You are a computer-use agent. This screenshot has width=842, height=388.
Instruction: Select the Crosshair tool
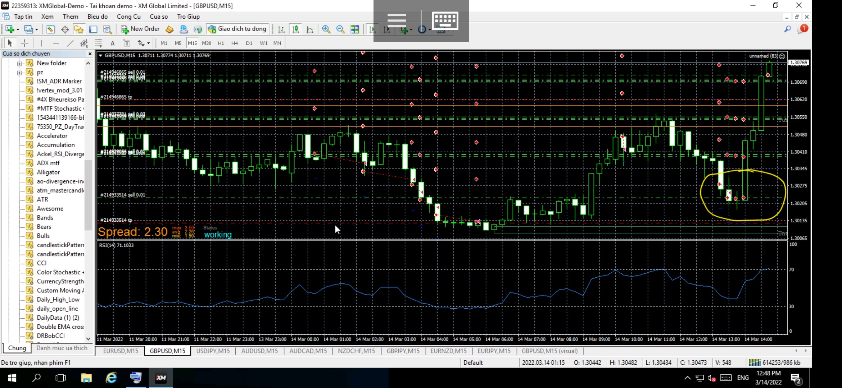pos(24,43)
